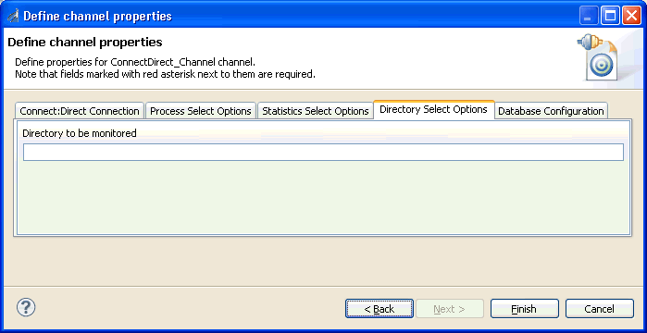Viewport: 647px width, 333px height.
Task: Click the red asterisk note text
Action: tap(165, 75)
